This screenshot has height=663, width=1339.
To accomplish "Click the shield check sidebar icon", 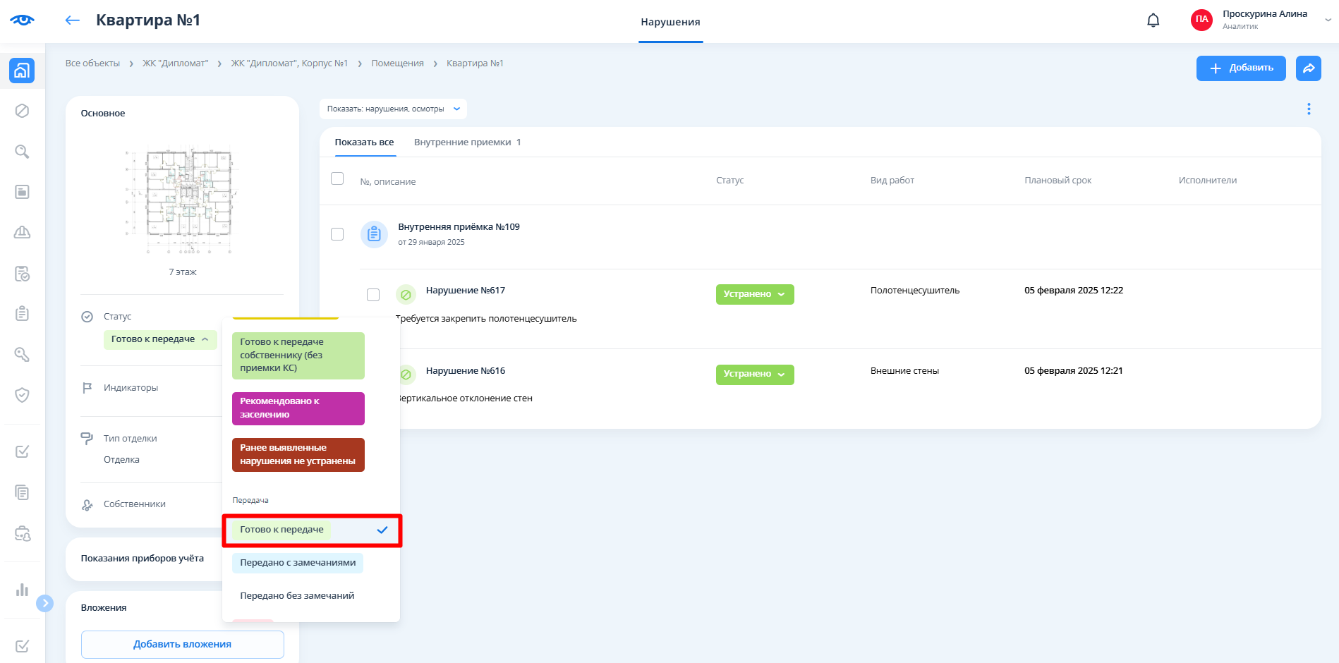I will pos(23,395).
